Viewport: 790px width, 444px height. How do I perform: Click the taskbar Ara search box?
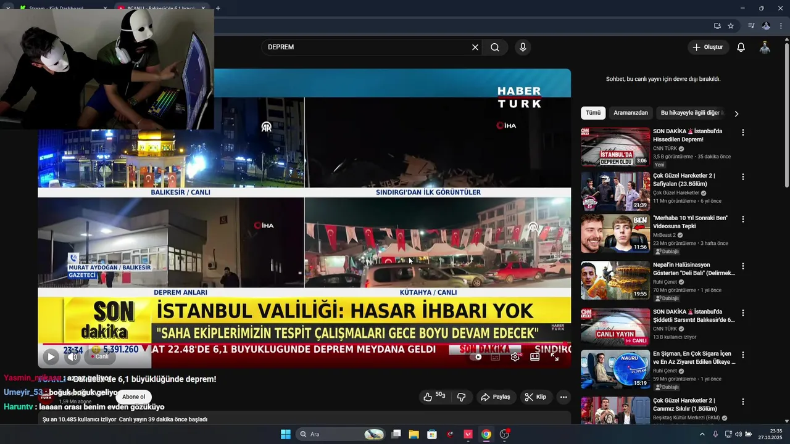point(341,434)
